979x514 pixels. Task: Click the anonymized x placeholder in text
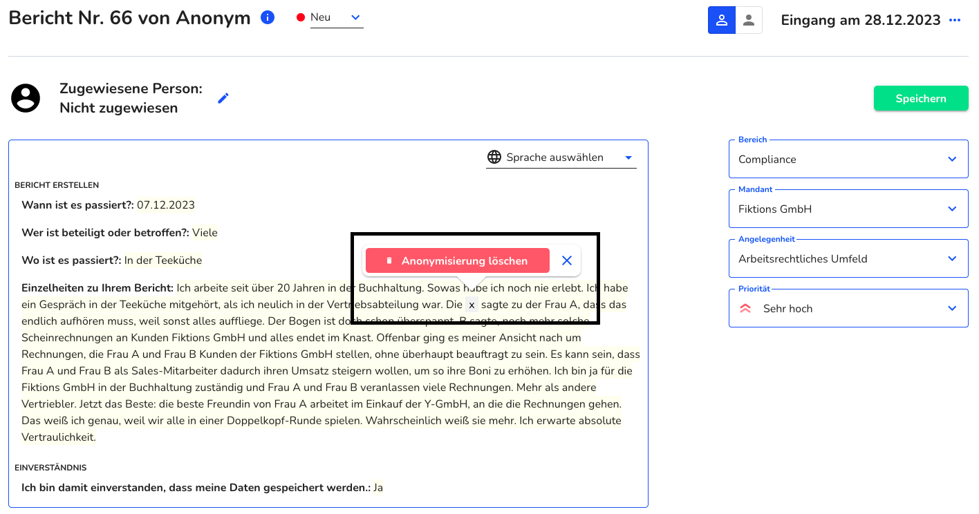472,305
